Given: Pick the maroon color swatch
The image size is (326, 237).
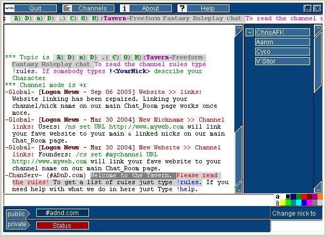Looking at the screenshot, I should tap(309, 196).
